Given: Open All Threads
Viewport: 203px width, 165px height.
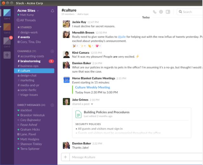Looking at the screenshot, I should (26, 20).
